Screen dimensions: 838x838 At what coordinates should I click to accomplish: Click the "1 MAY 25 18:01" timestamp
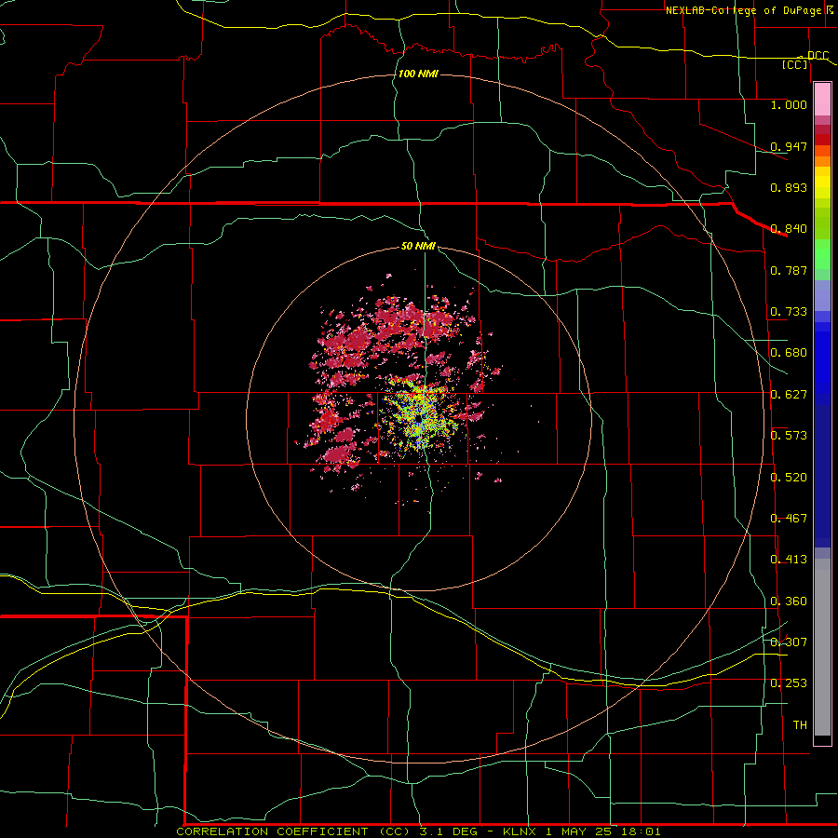tap(603, 831)
